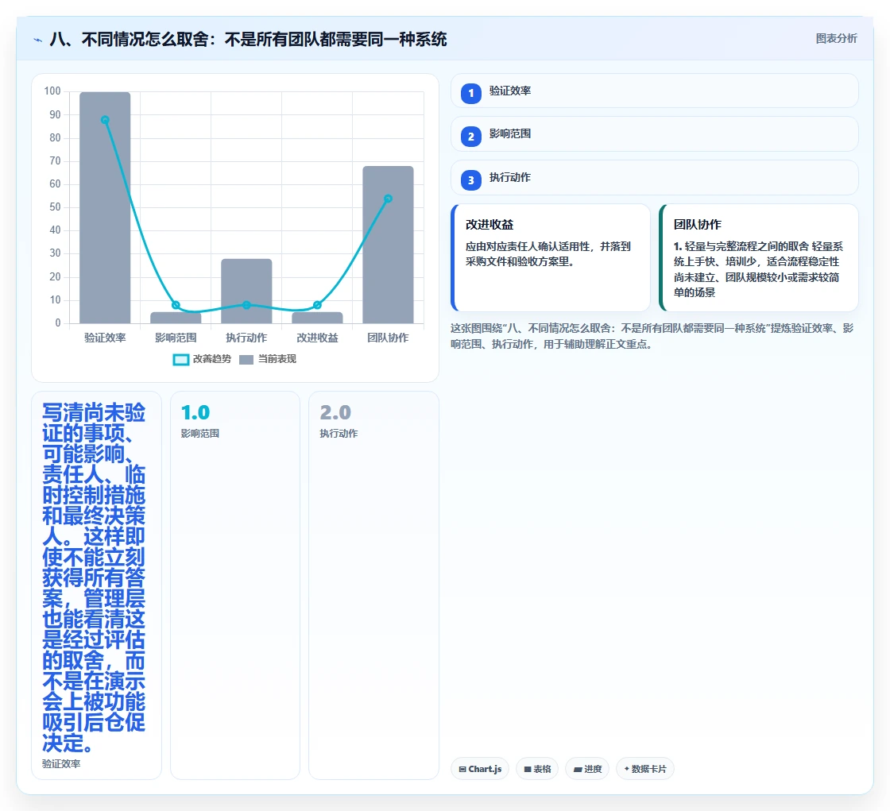Select the trend line point above 验证效率
Screen dimensions: 890x811
(105, 120)
